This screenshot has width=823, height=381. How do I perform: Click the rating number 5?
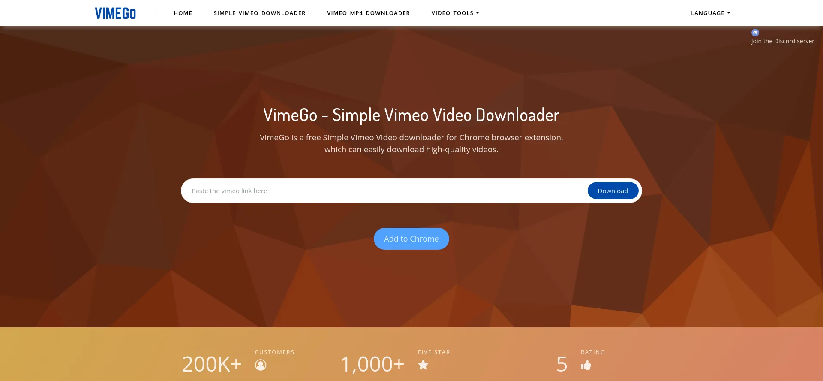click(562, 364)
